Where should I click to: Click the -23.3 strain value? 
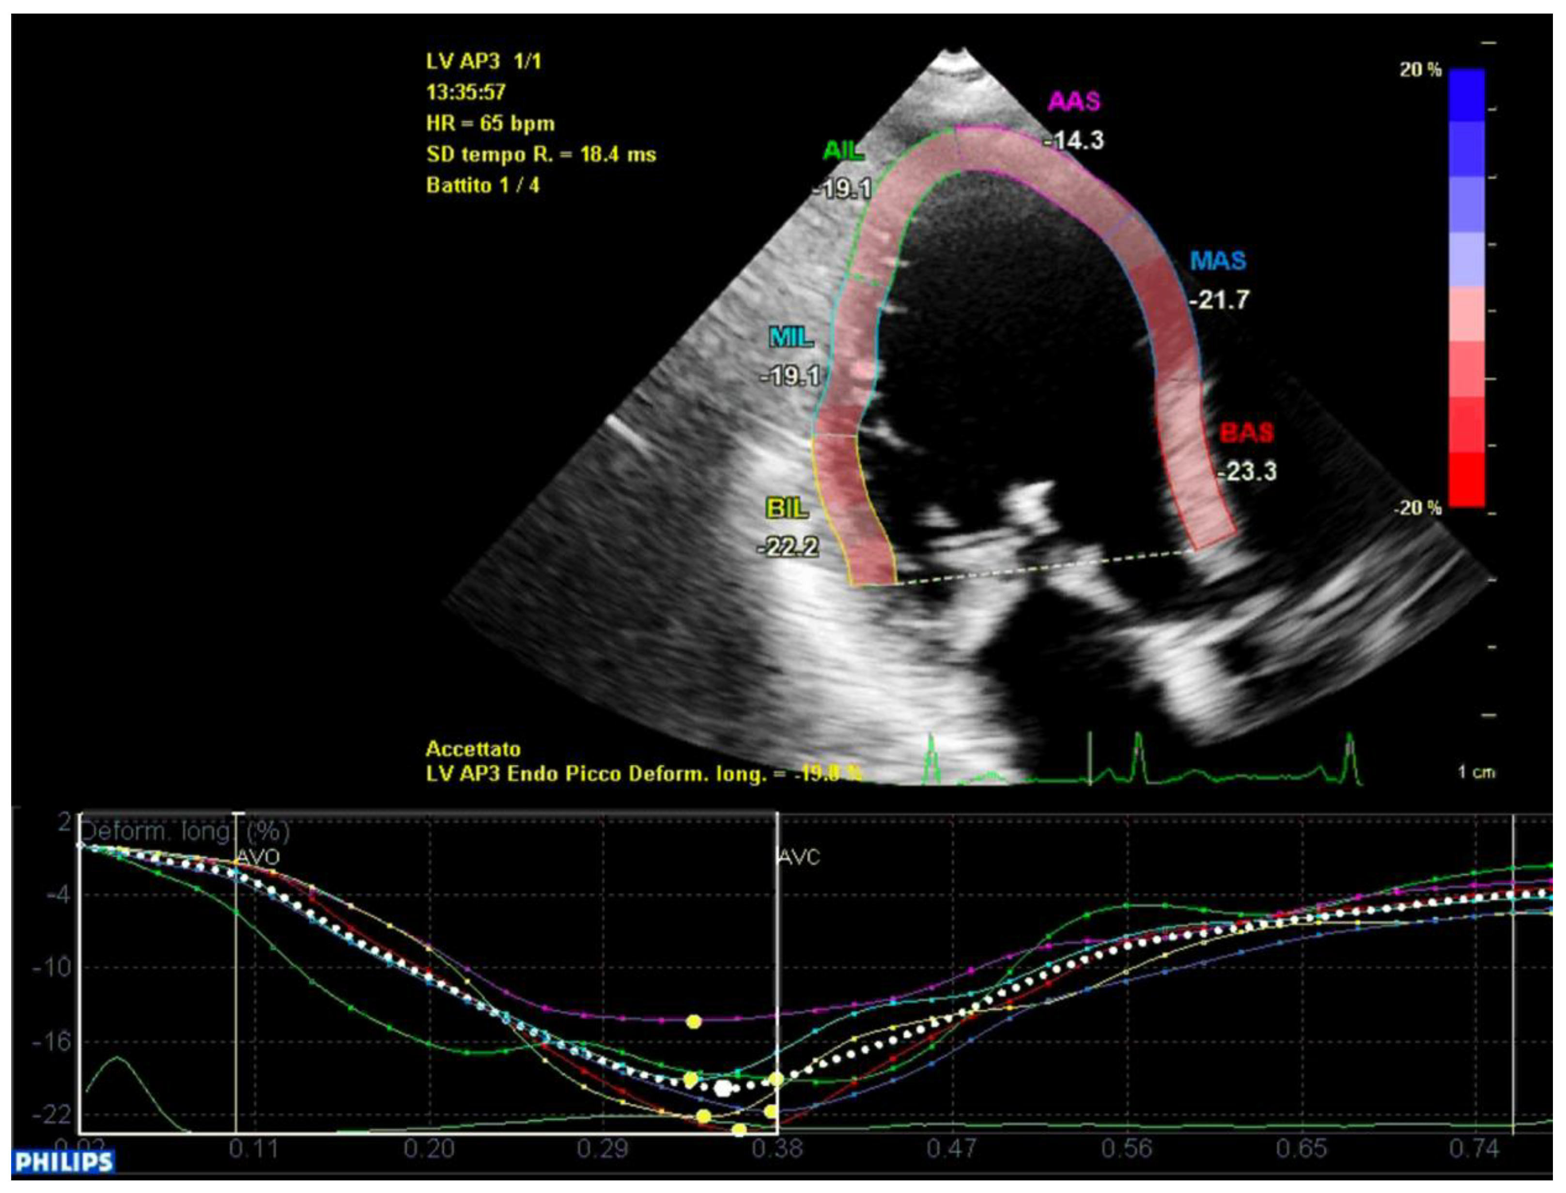click(x=1248, y=471)
